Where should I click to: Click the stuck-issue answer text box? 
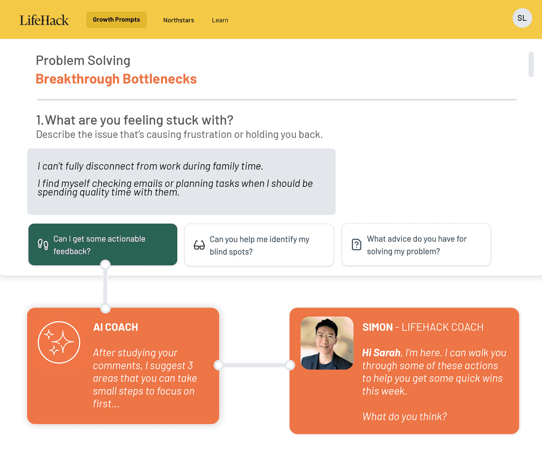point(181,182)
